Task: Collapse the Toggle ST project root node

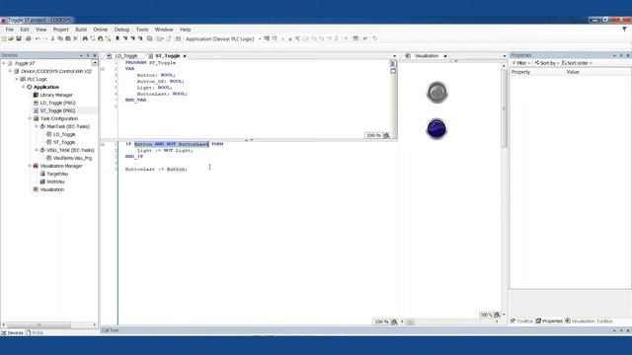Action: pos(4,63)
